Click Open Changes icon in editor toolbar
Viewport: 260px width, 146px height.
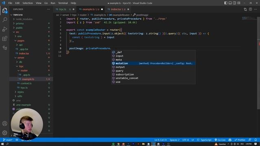tap(245, 9)
